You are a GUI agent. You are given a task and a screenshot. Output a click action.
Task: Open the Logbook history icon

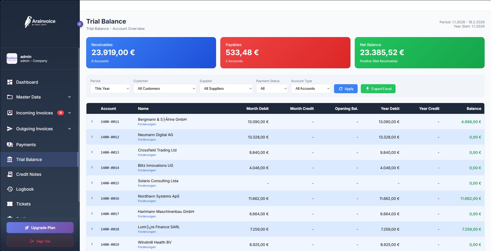(10, 189)
